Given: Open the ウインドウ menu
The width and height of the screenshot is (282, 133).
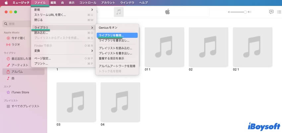Looking at the screenshot, I should coord(127,3).
